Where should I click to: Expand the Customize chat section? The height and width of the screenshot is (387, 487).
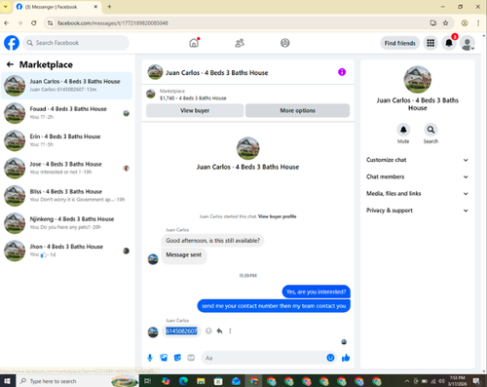tap(417, 160)
